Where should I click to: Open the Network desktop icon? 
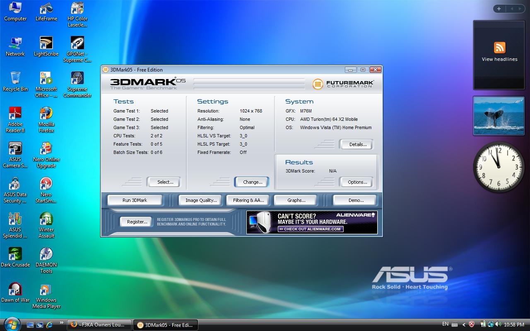tap(15, 47)
